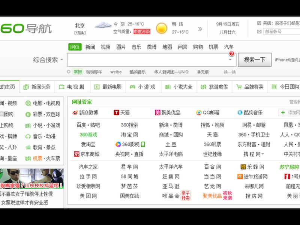The width and height of the screenshot is (300, 225).
Task: Click the 网址管家 section heading
Action: tap(82, 102)
